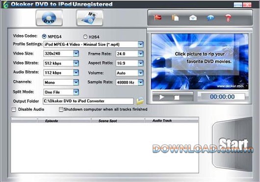
Task: Open help with the red question mark
Action: pos(228,18)
